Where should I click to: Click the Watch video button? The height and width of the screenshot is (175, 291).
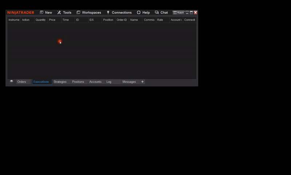tap(179, 12)
